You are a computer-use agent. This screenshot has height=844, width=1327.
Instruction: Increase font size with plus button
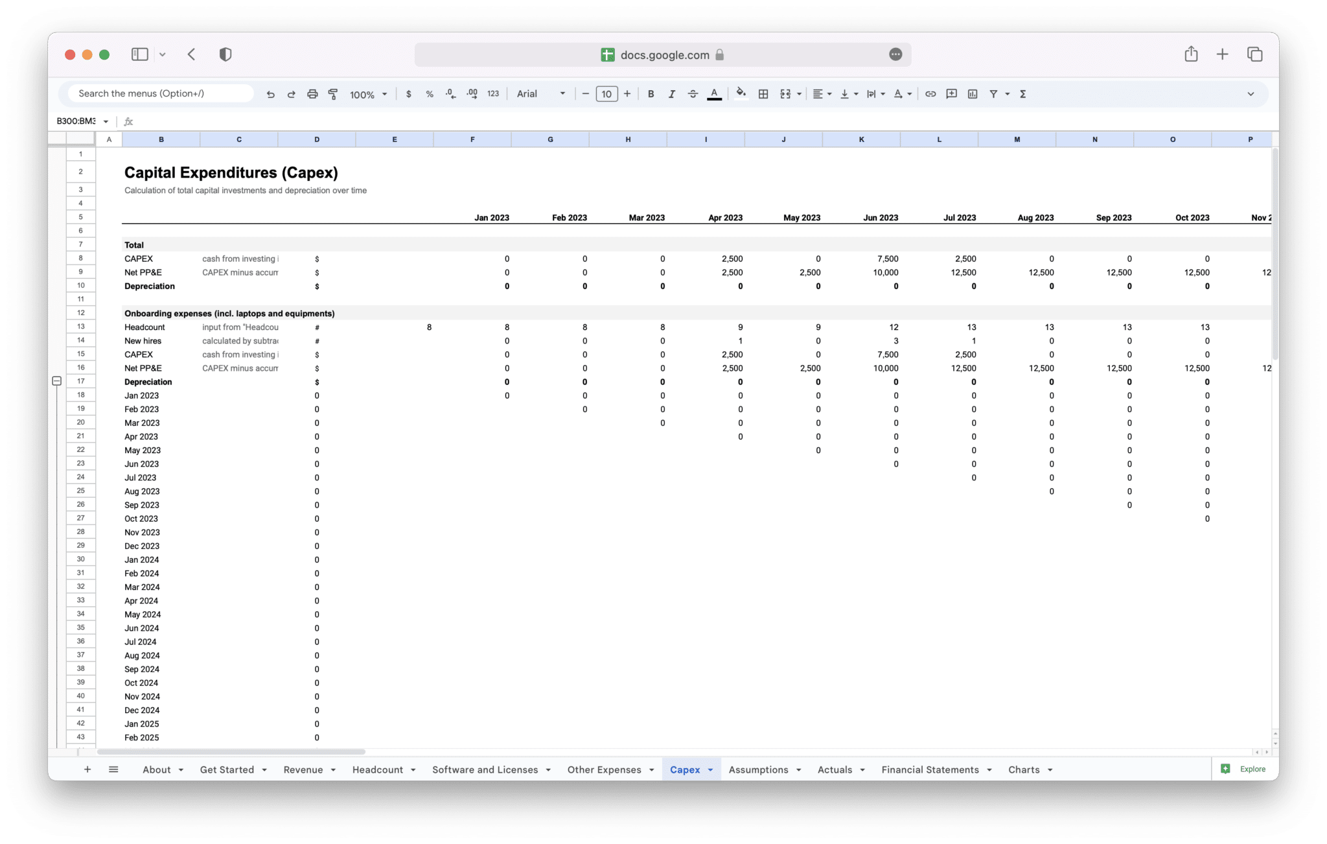click(x=627, y=94)
